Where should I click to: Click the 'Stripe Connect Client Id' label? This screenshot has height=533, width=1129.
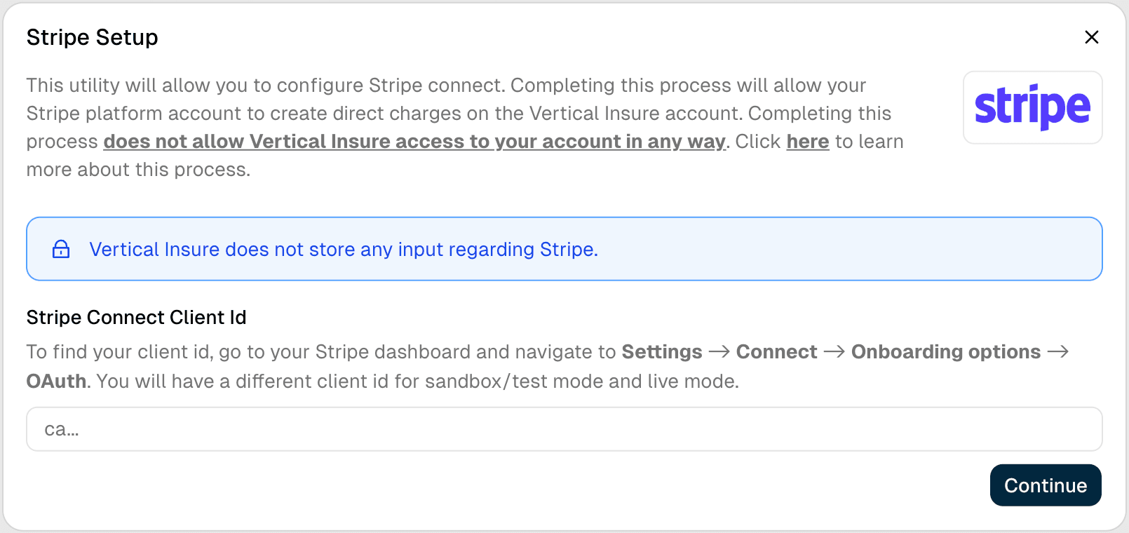136,317
